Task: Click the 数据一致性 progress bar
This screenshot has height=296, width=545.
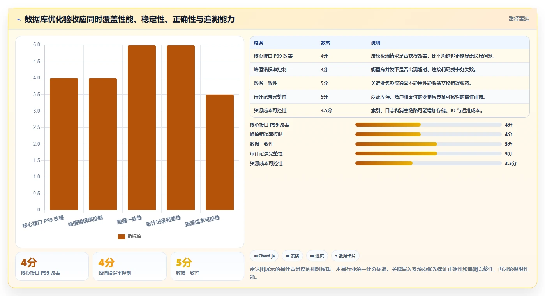Action: [x=429, y=144]
